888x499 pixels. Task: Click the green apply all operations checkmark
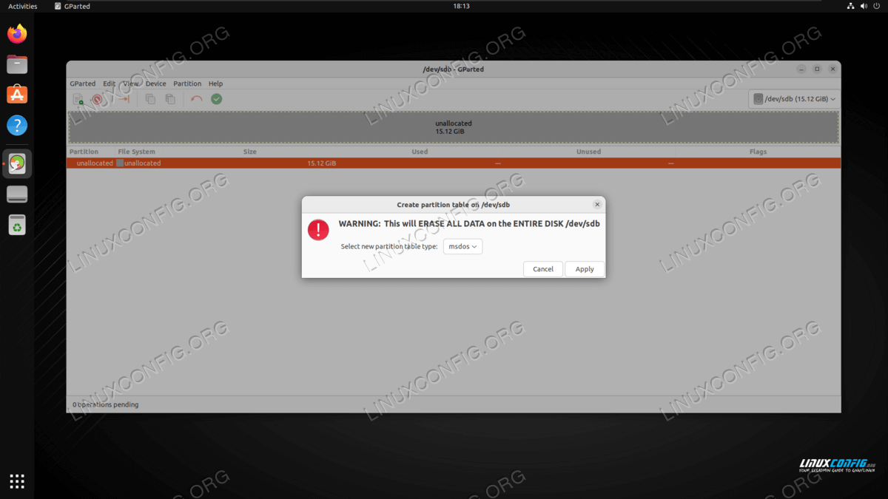point(217,99)
